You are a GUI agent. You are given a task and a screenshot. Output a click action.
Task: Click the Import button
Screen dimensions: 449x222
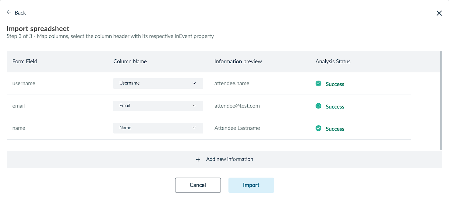point(251,185)
